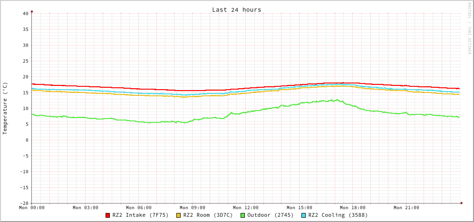Click the "Temperature (°C)" vertical axis label
Screen dimensions: 474x222
5,108
